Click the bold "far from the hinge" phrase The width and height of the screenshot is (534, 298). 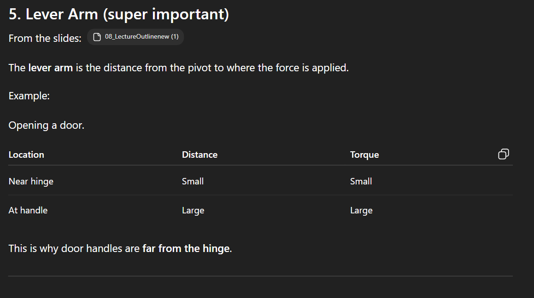click(x=186, y=249)
